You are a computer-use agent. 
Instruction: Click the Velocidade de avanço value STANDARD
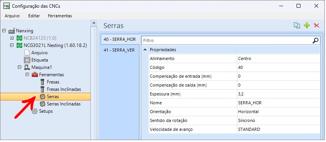(278, 129)
